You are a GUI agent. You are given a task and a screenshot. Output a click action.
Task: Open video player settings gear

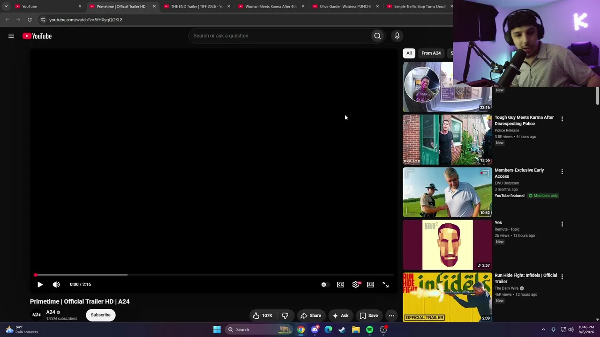(x=356, y=285)
